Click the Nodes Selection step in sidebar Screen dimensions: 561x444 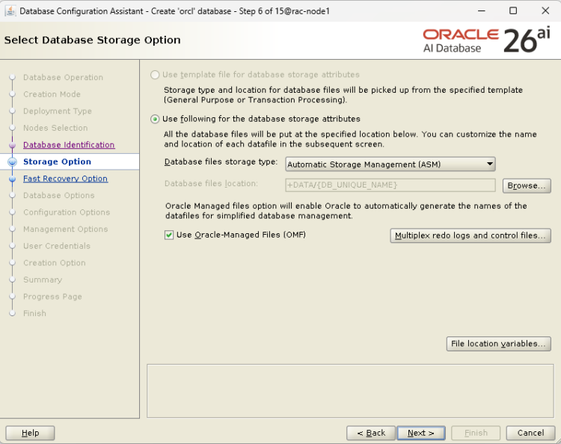pyautogui.click(x=55, y=128)
